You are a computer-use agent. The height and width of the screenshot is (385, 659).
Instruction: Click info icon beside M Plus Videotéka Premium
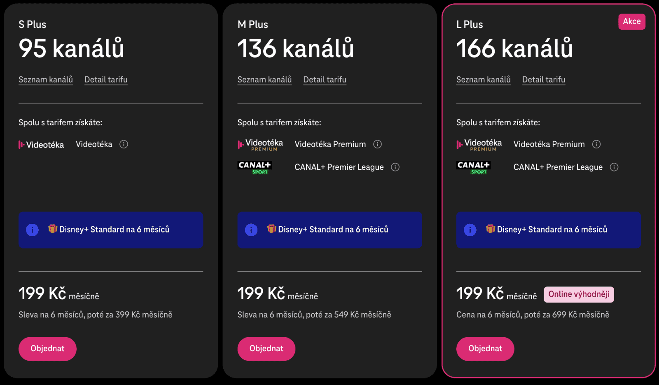tap(377, 144)
